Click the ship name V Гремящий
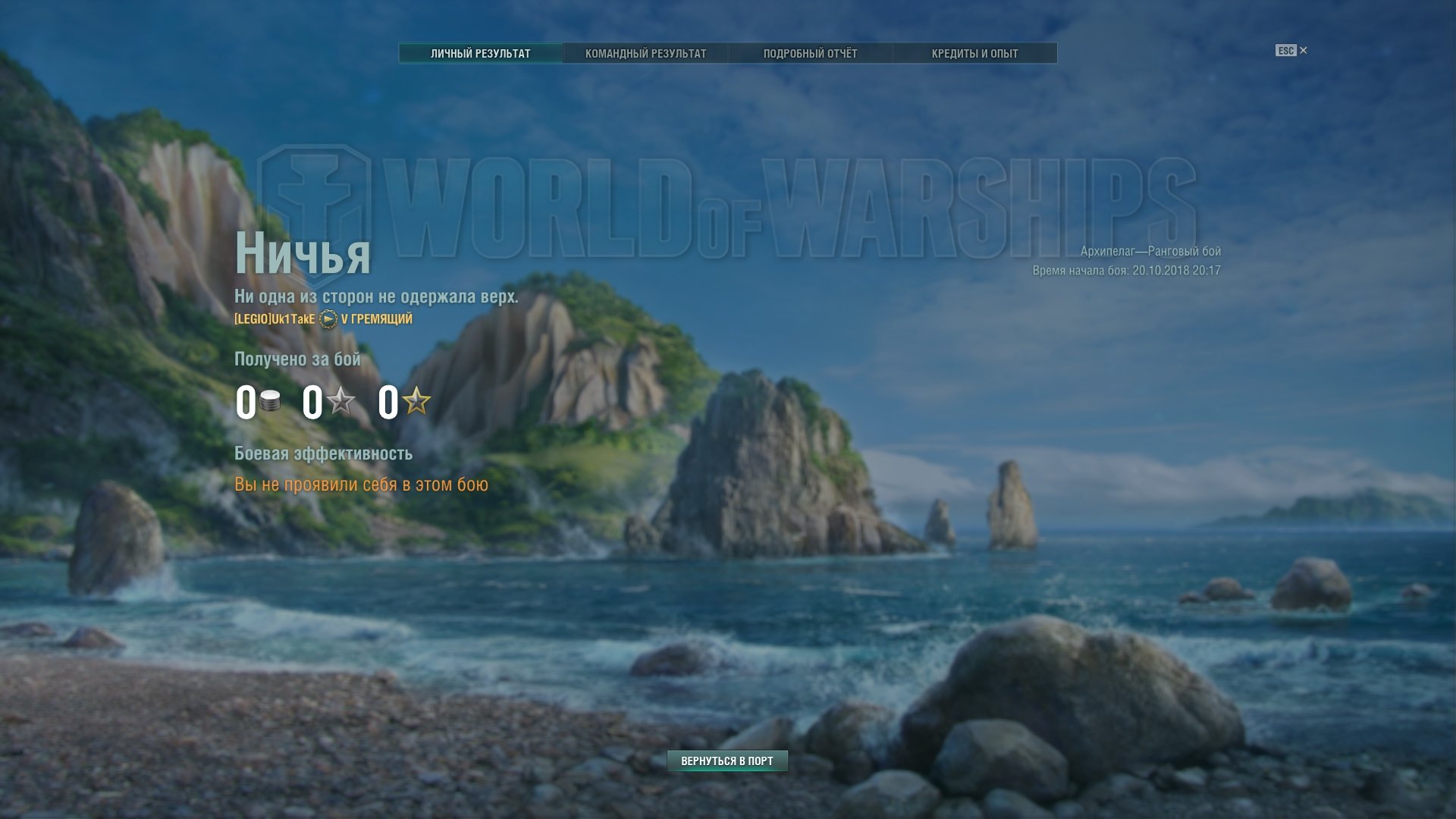The image size is (1456, 819). [x=377, y=319]
